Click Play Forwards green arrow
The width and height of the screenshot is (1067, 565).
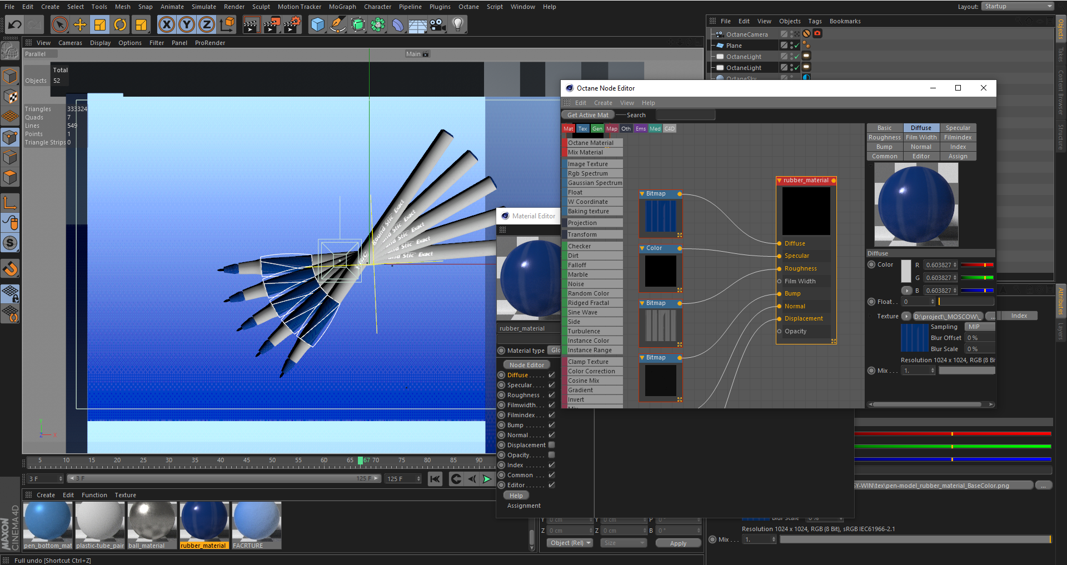pos(487,479)
